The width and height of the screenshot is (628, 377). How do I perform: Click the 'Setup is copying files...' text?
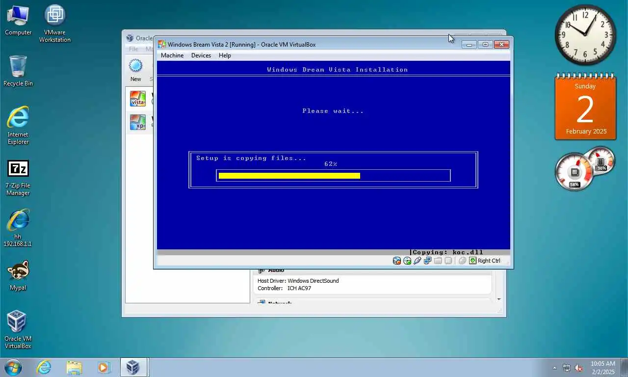[251, 158]
